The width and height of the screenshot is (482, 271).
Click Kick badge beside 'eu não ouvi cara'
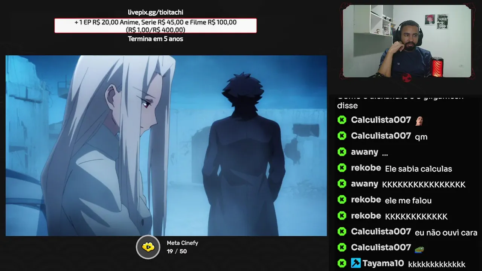click(342, 231)
